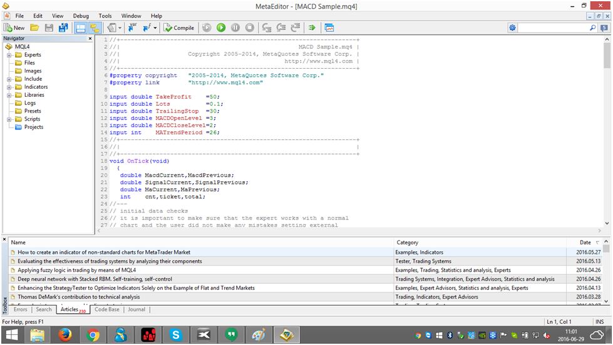Screen dimensions: 613x345
Task: Click the Pause debugging icon
Action: [x=235, y=27]
